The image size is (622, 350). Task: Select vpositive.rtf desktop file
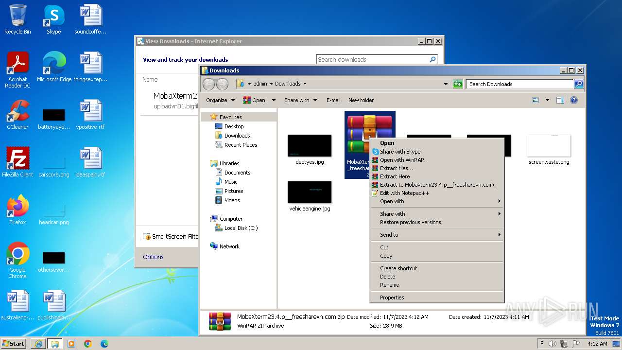(x=90, y=115)
